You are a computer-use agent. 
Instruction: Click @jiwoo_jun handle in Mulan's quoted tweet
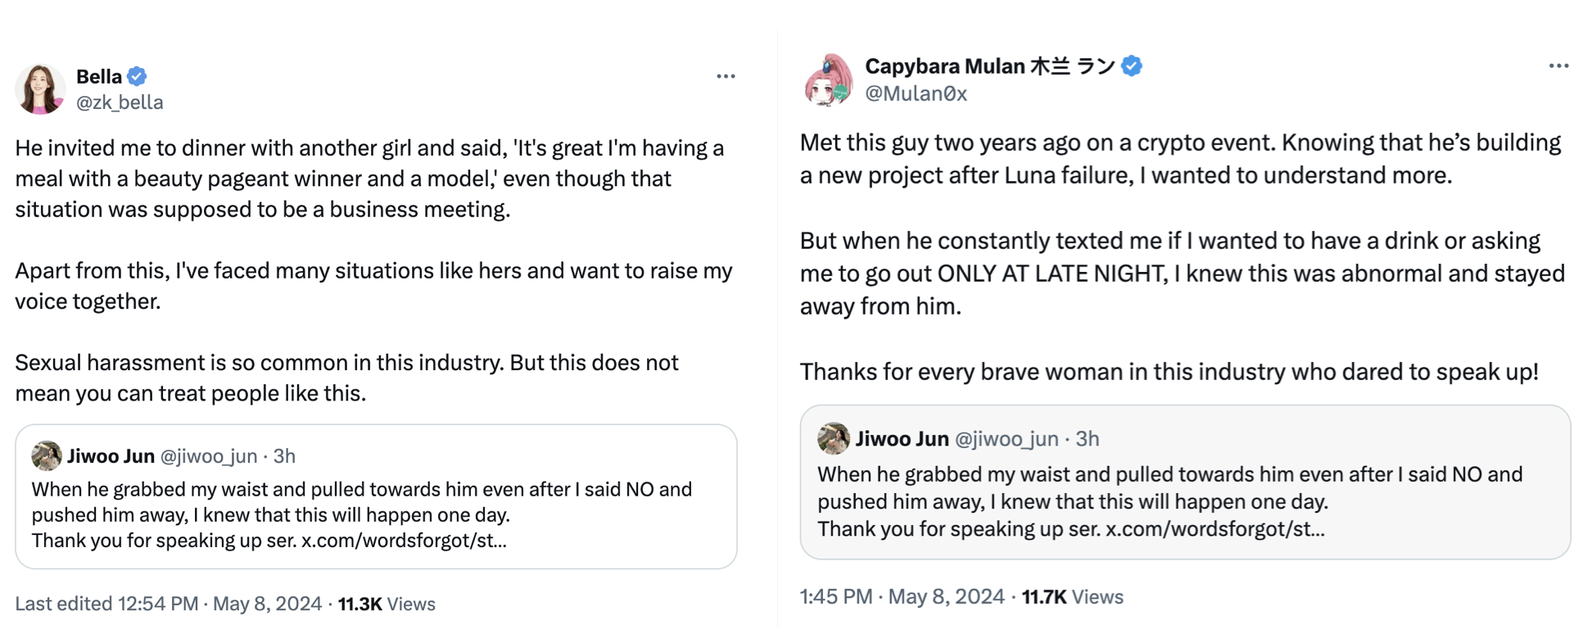1006,439
